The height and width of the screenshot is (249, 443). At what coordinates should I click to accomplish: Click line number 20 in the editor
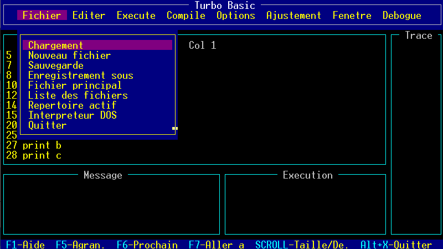click(12, 125)
